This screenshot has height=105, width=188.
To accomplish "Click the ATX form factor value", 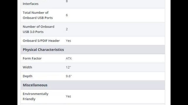I will 69,58.
